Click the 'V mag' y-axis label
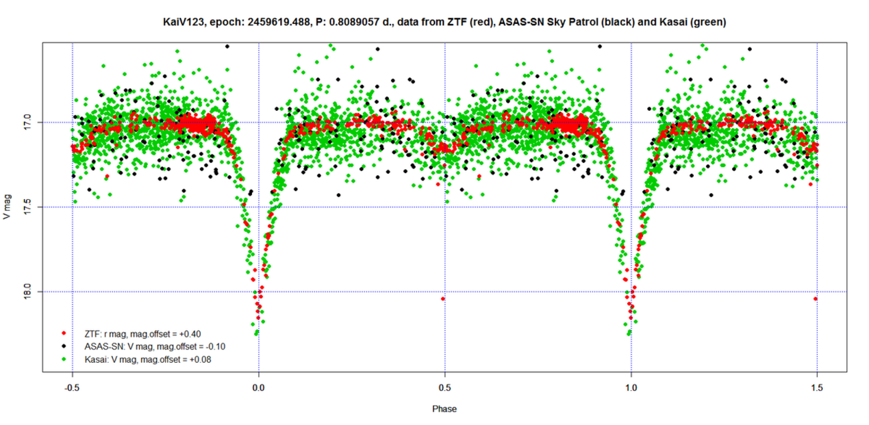This screenshot has width=869, height=425. point(7,207)
